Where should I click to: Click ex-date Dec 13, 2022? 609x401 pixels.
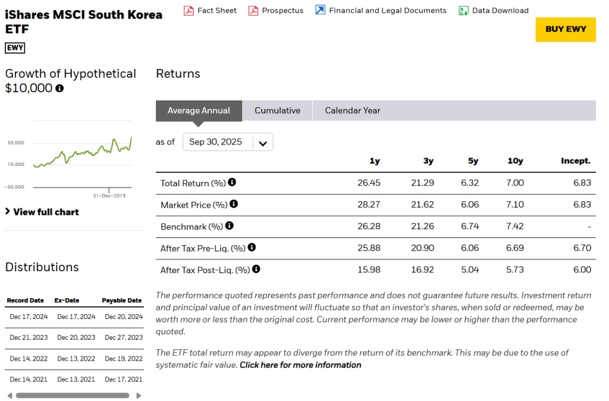(76, 359)
